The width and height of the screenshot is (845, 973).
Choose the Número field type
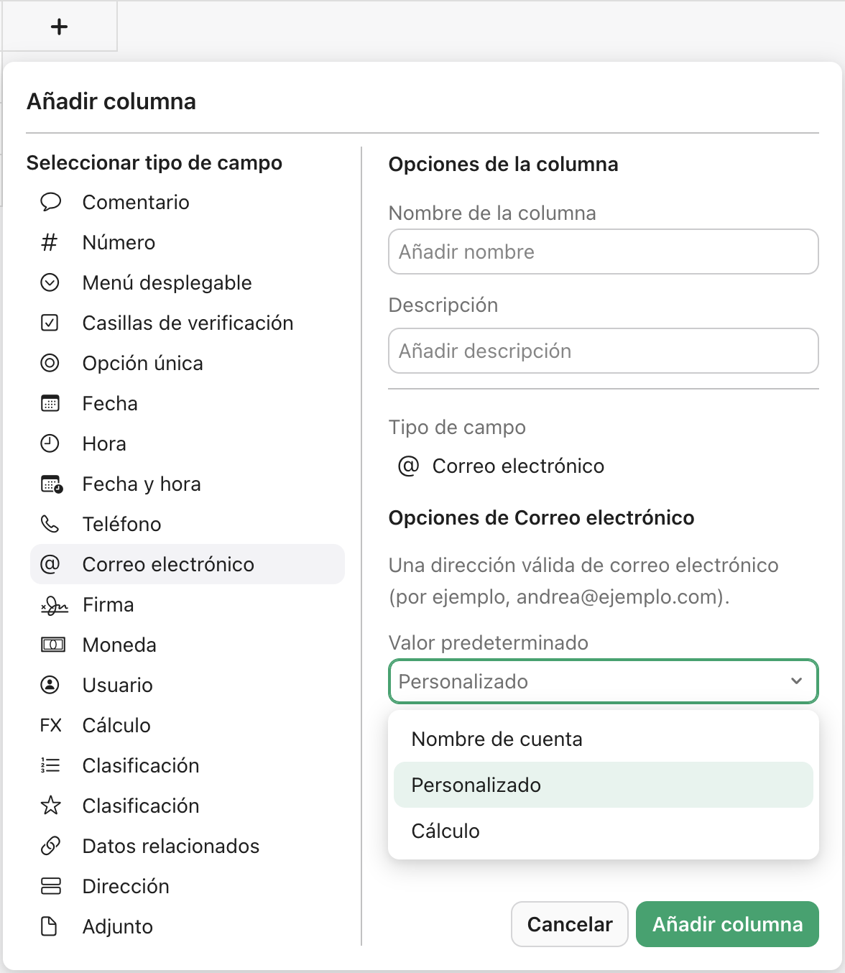(119, 242)
